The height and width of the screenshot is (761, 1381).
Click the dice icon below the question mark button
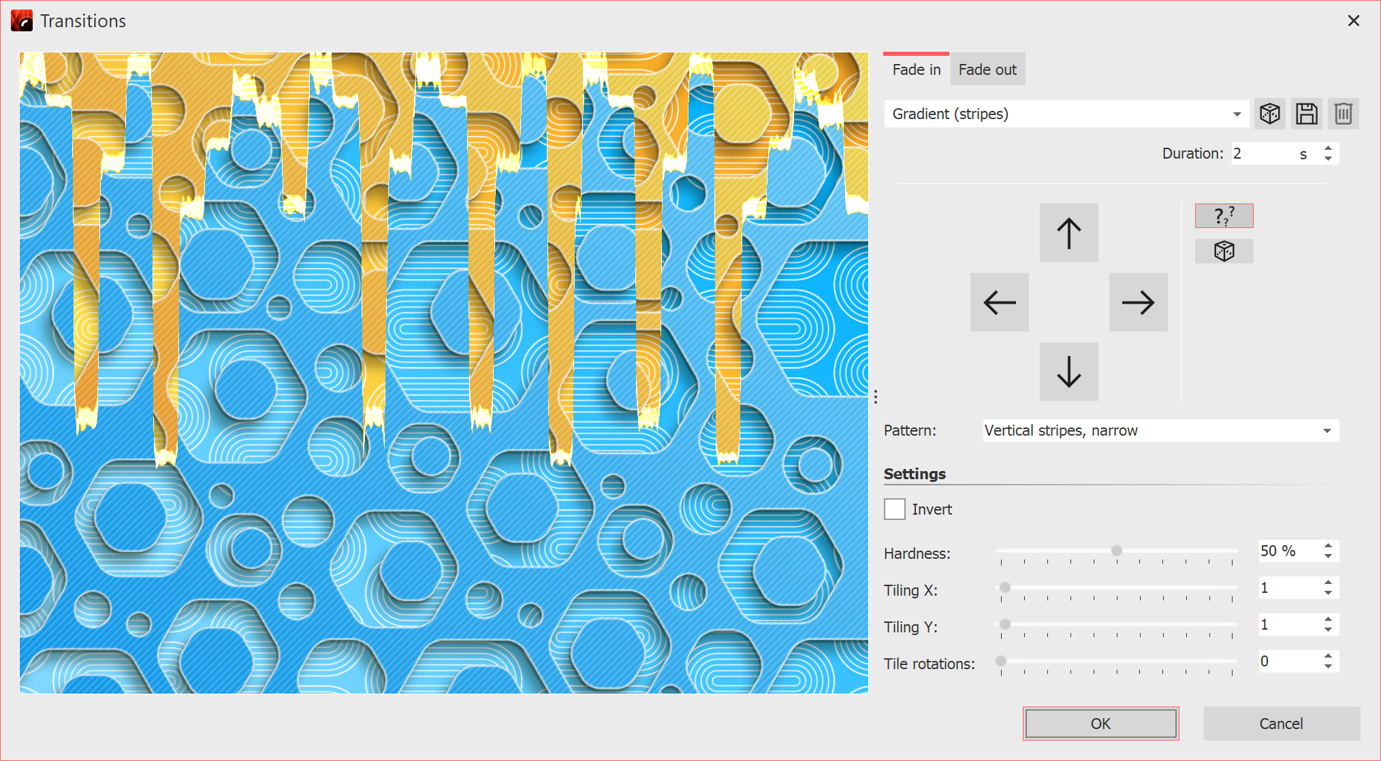pyautogui.click(x=1224, y=250)
